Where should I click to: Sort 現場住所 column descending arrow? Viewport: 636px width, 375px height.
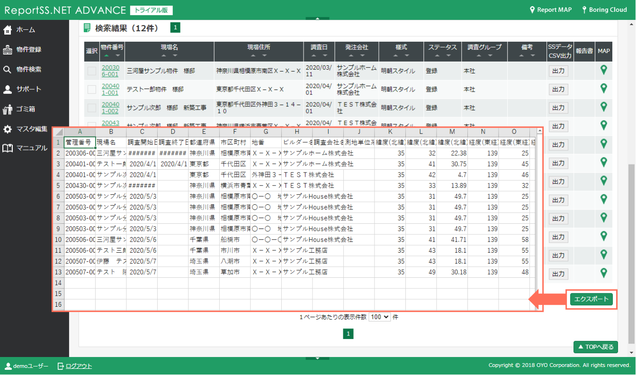(265, 56)
